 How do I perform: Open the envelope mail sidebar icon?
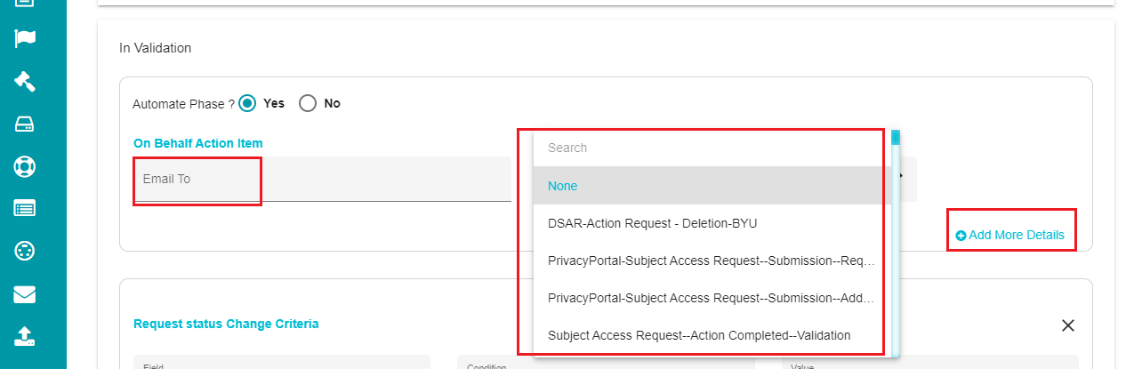(x=25, y=294)
